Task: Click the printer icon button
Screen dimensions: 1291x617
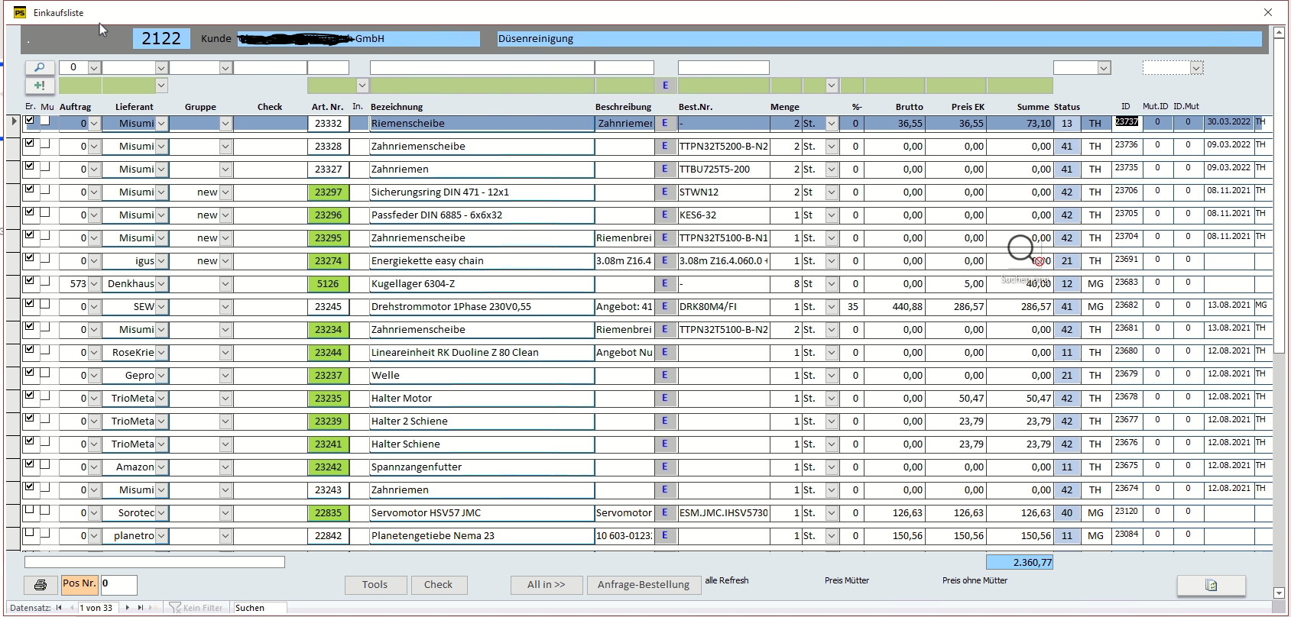Action: 41,585
